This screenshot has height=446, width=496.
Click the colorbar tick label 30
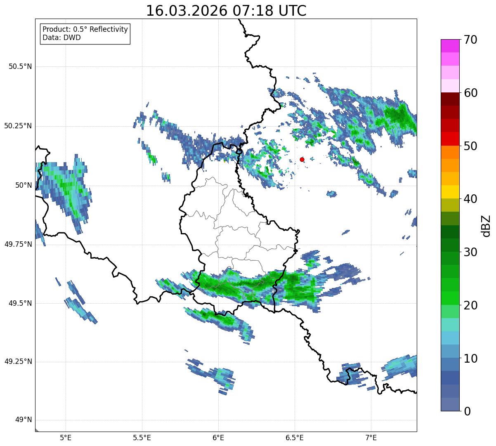(470, 252)
